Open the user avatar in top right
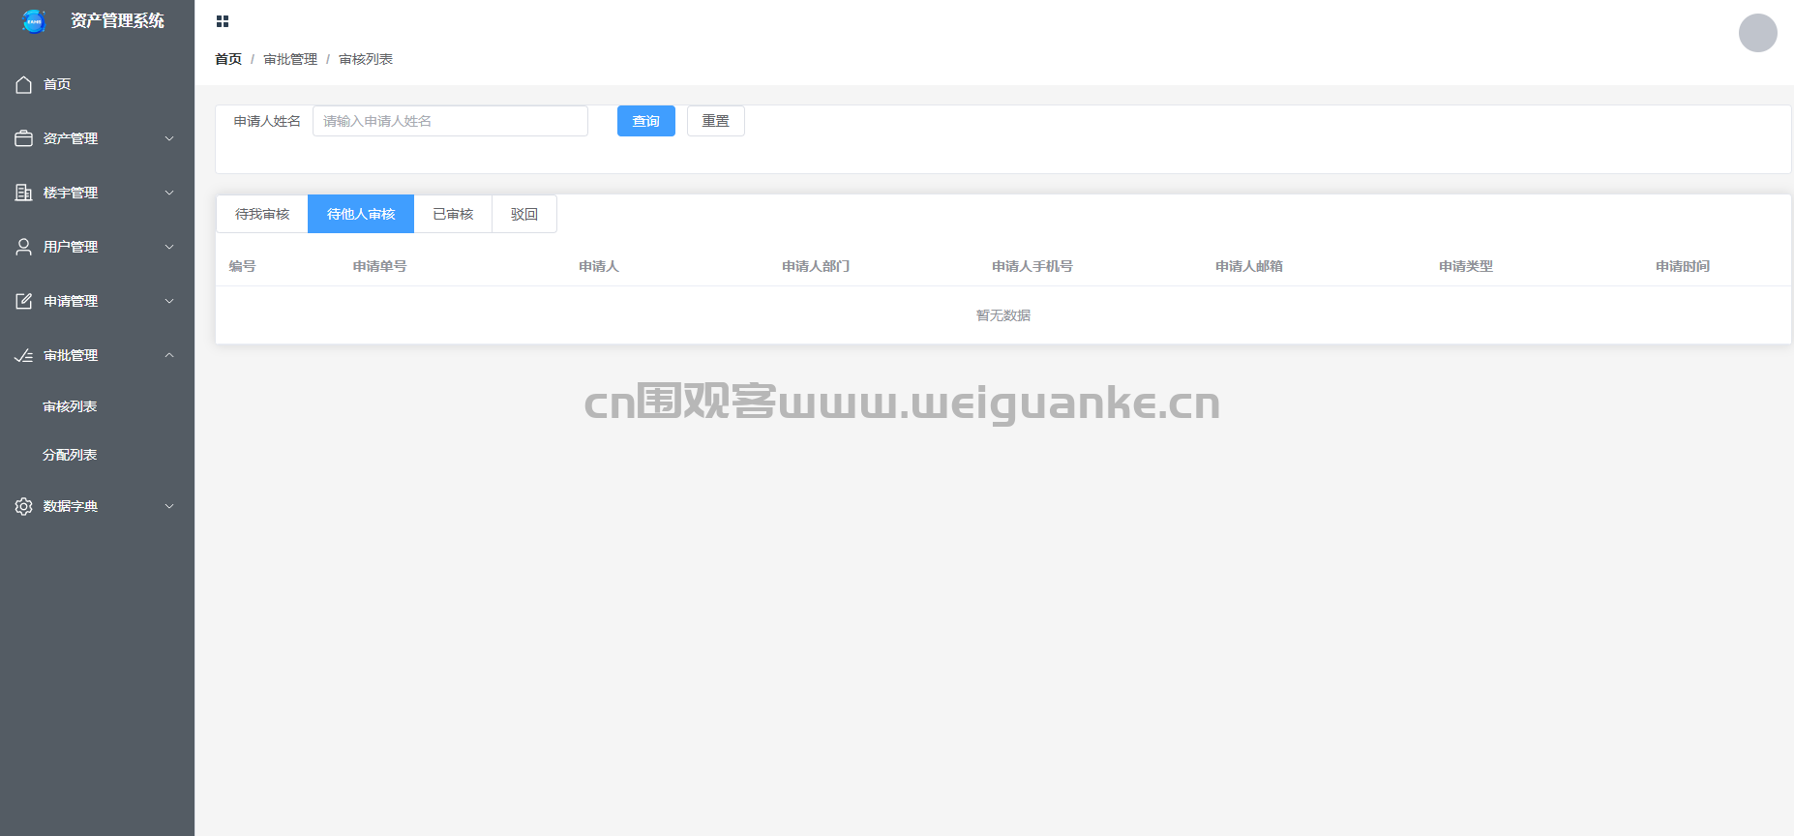1794x836 pixels. coord(1757,33)
